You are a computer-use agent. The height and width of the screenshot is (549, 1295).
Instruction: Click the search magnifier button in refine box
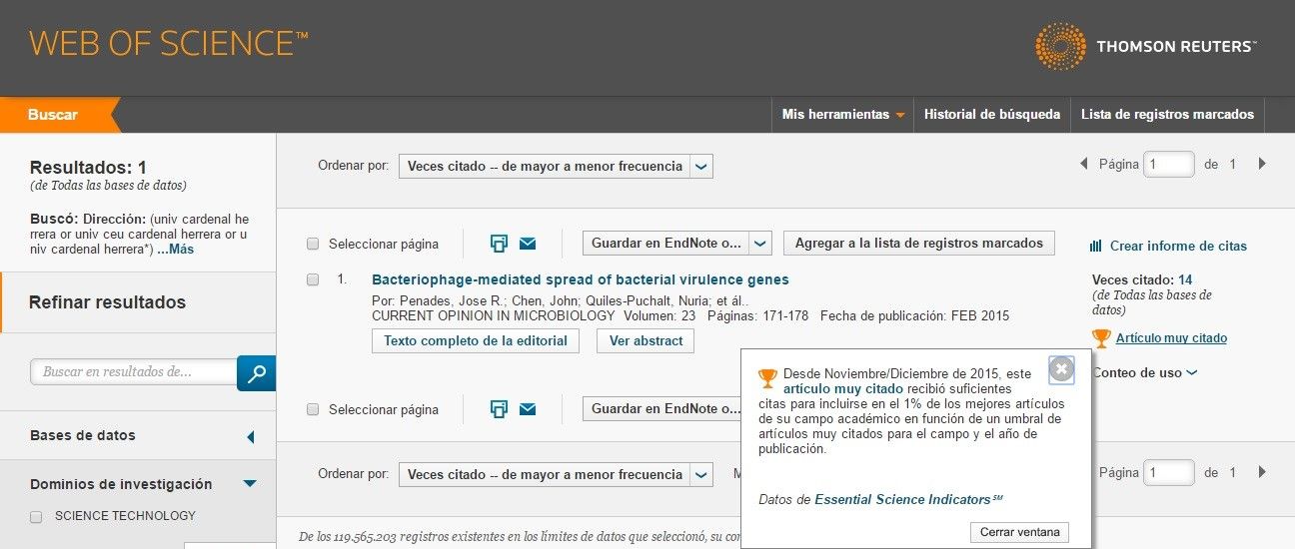pyautogui.click(x=257, y=373)
